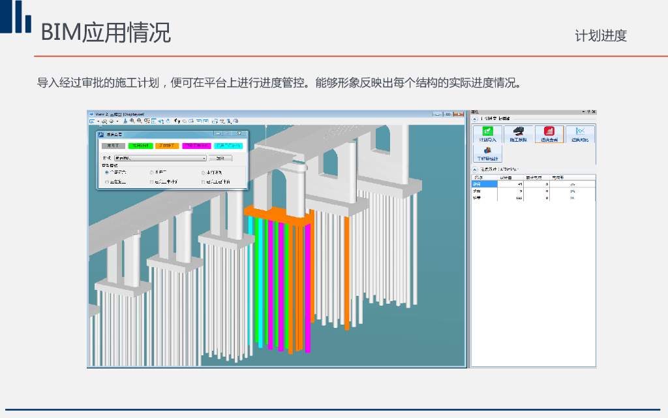Image resolution: width=668 pixels, height=418 pixels.
Task: Click the dialog's app logo icon in title bar
Action: [101, 135]
